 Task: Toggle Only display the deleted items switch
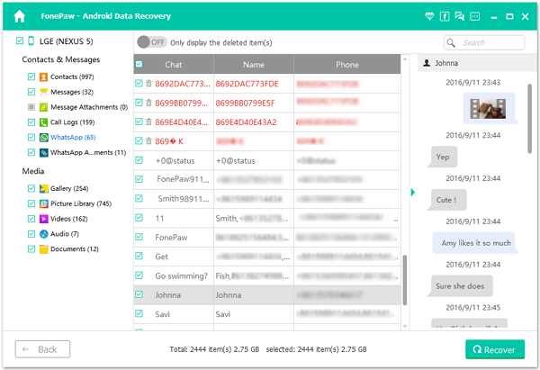(152, 42)
